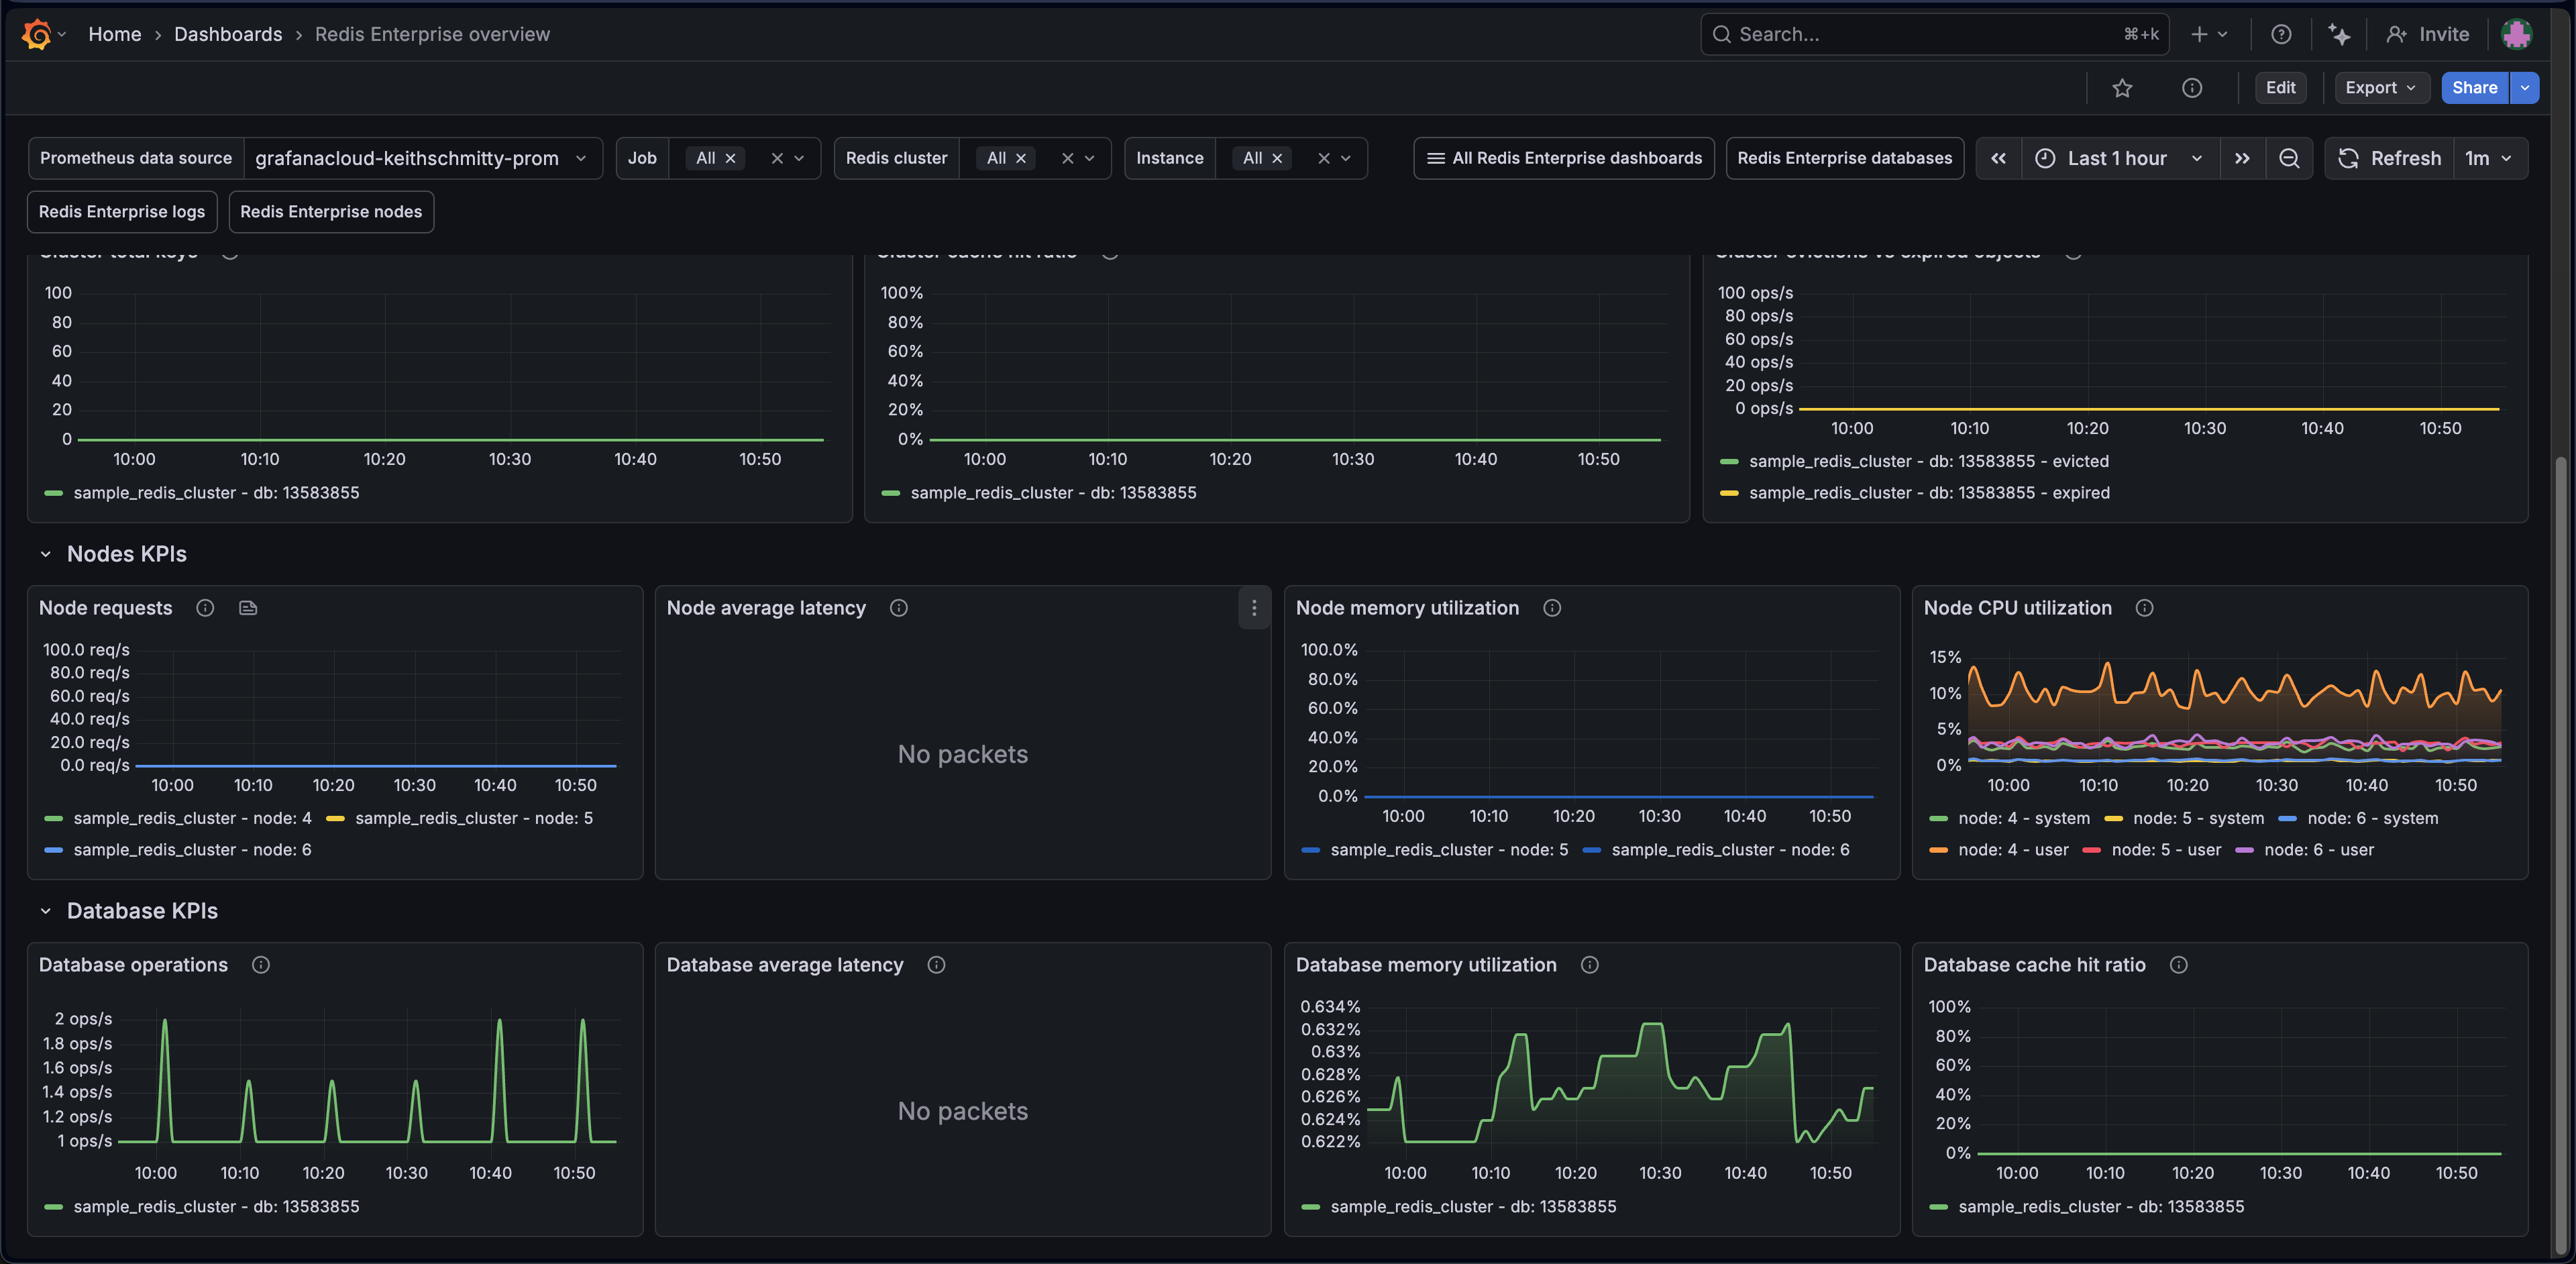
Task: Show info for Node CPU utilization
Action: (x=2145, y=608)
